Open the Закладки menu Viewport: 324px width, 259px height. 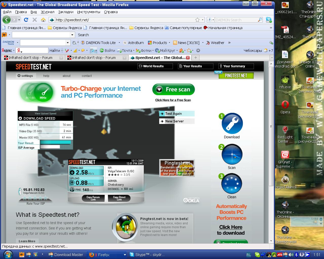pyautogui.click(x=66, y=12)
